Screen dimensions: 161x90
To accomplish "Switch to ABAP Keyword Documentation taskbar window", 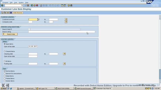I will point(84,88).
